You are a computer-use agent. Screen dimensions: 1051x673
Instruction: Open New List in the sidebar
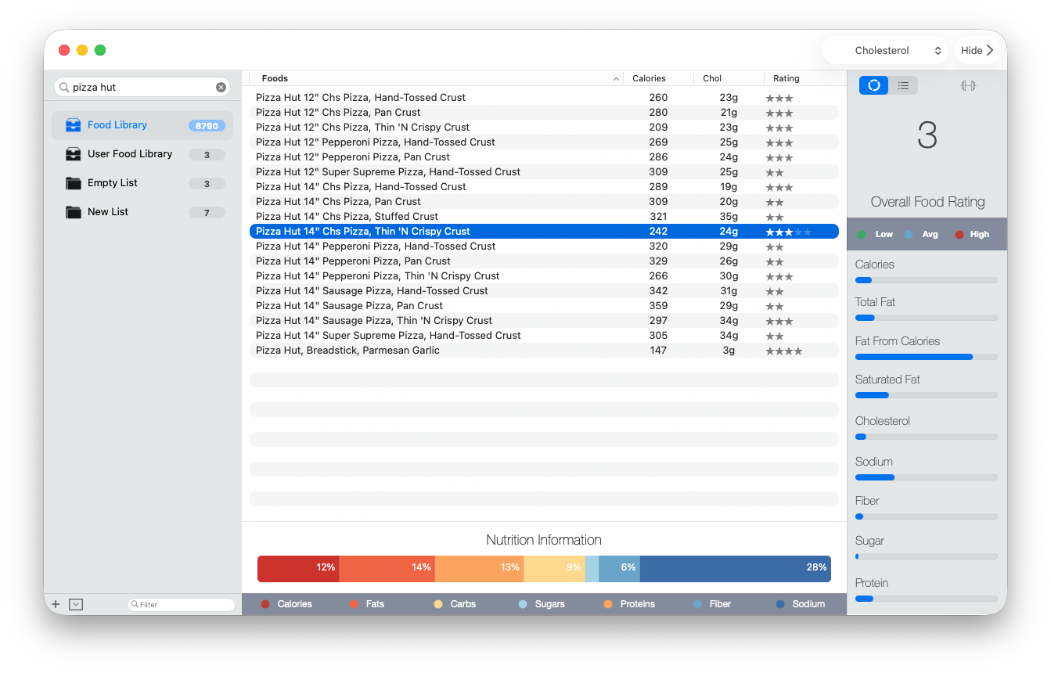tap(142, 212)
